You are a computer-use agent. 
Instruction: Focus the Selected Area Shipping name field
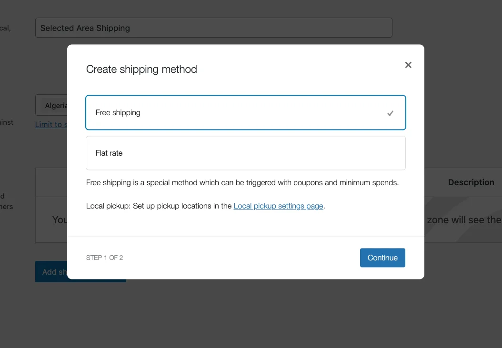pos(213,28)
